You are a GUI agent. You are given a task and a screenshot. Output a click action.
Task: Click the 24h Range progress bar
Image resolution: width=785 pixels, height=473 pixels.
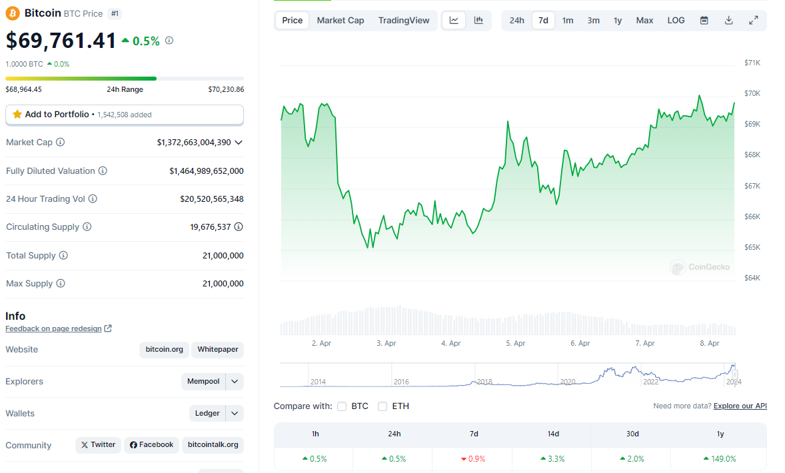pyautogui.click(x=125, y=79)
